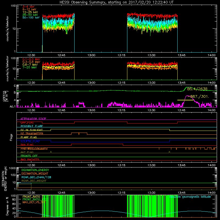Choose the FRONTS_OFF flag label
220x220 pixels.
(29, 156)
